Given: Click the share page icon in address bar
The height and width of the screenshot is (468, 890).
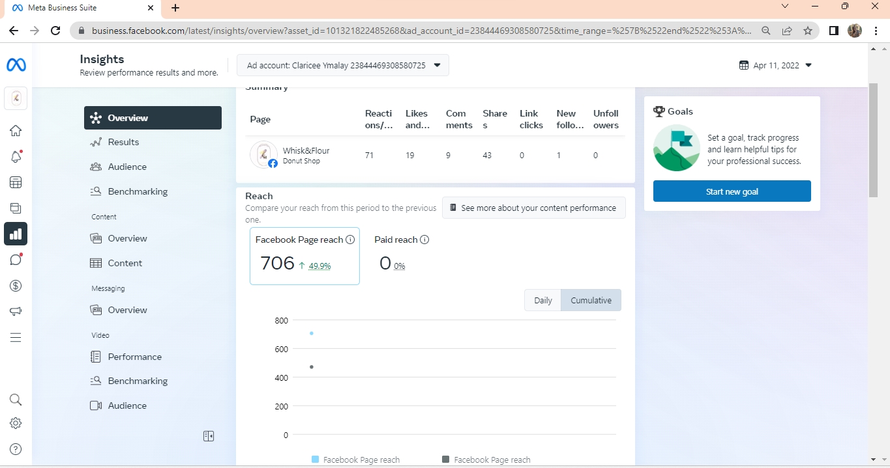Looking at the screenshot, I should (x=788, y=31).
